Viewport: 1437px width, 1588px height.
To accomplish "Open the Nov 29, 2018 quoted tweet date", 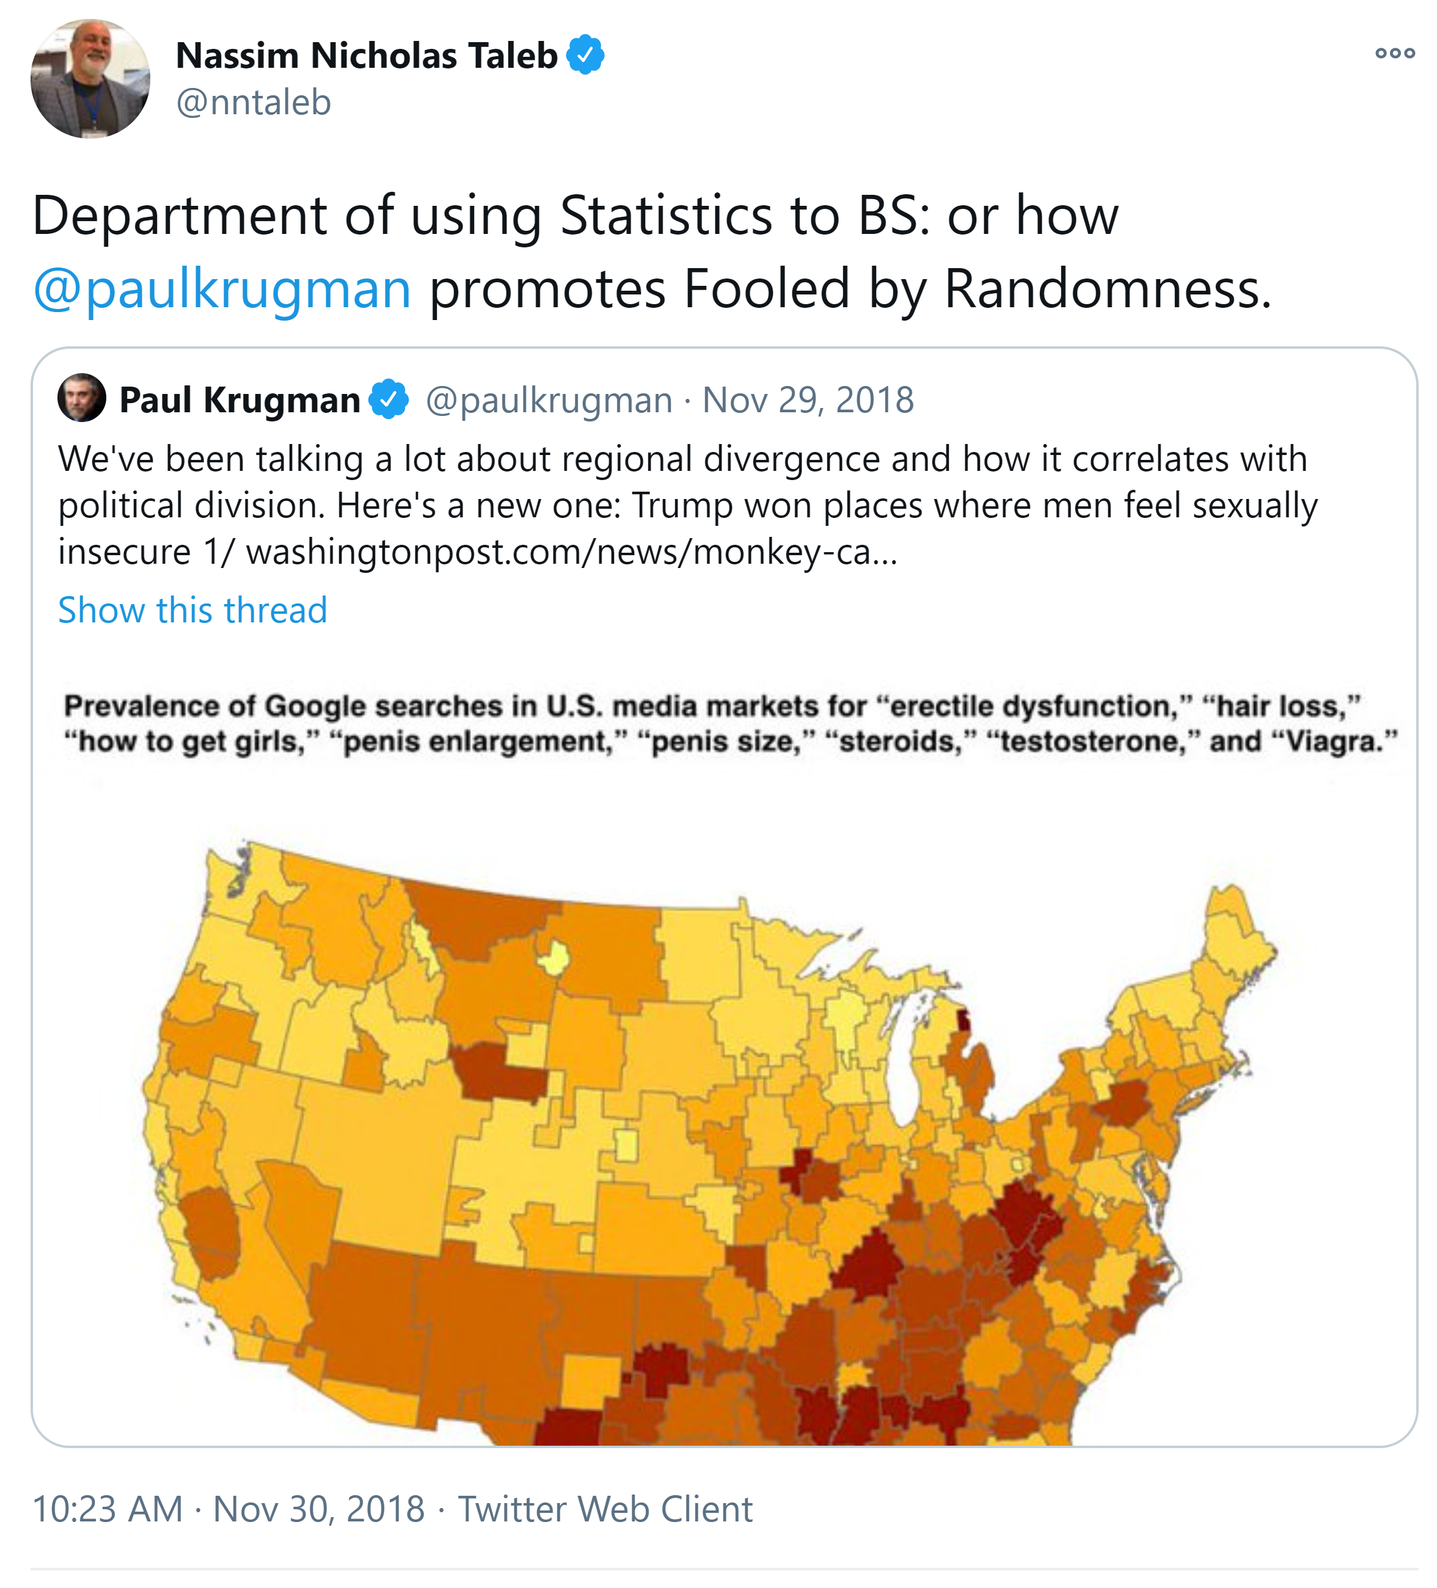I will [808, 400].
